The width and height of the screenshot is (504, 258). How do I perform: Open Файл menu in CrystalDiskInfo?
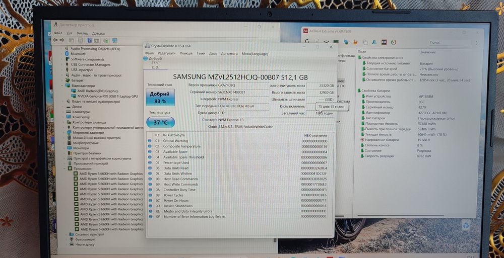(x=149, y=53)
